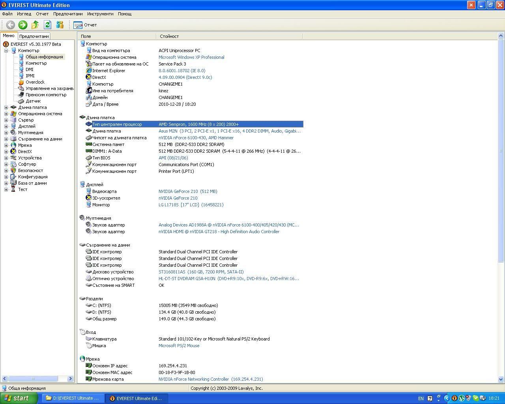Viewport: 505px width, 404px height.
Task: Click the Дисплей monitor icon in tree
Action: 13,126
